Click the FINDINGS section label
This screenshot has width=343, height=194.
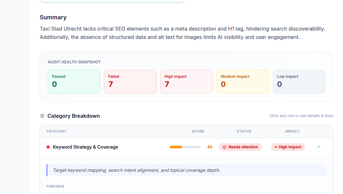click(55, 186)
